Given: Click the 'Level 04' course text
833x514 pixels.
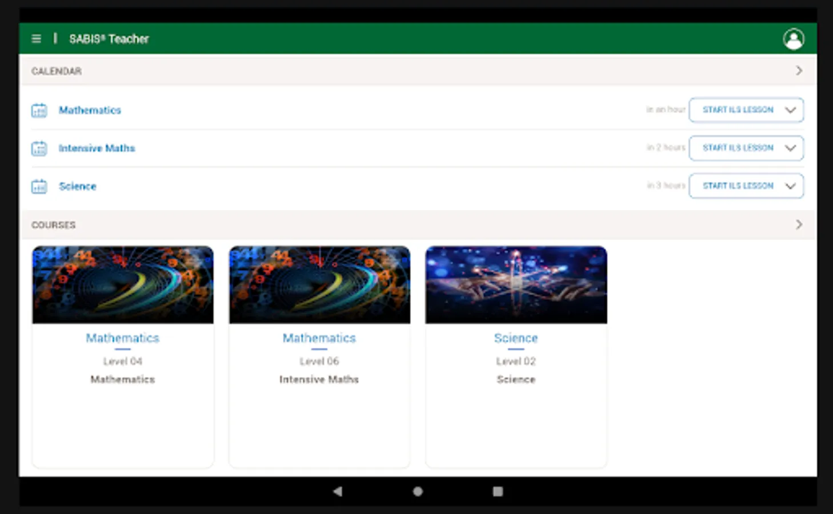Looking at the screenshot, I should 123,362.
